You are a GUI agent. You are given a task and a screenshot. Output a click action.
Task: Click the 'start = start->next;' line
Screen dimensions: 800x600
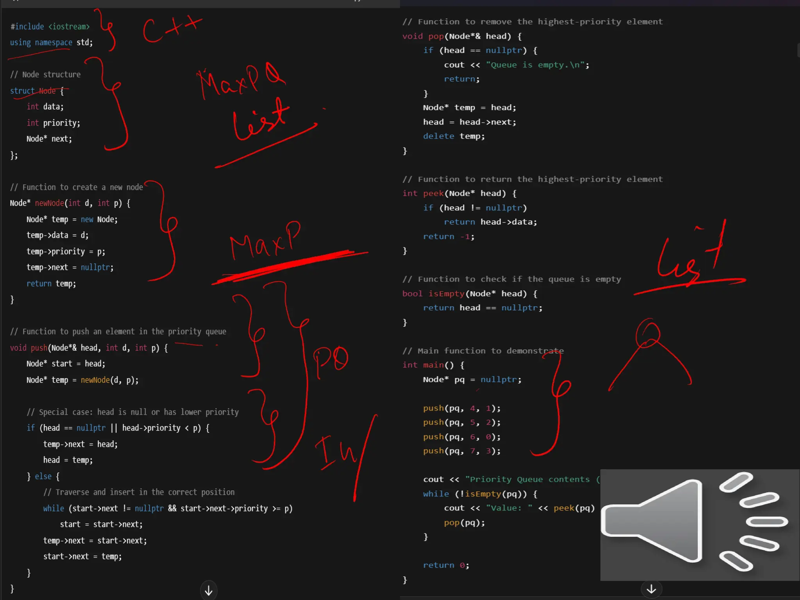coord(101,525)
